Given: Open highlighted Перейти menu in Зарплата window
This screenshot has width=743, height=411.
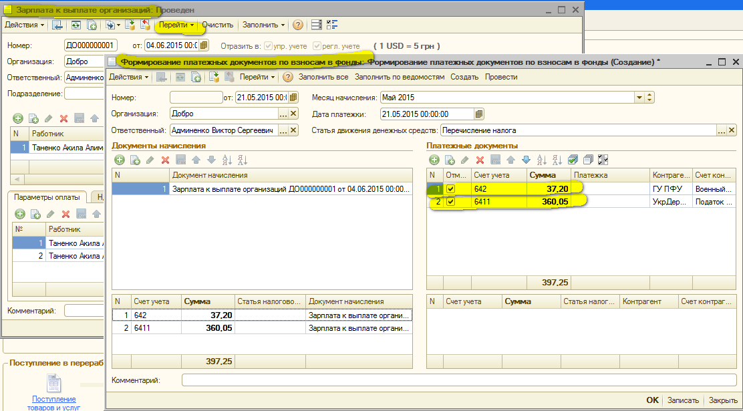Looking at the screenshot, I should point(177,25).
